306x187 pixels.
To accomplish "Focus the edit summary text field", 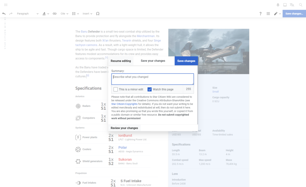I will tap(152, 79).
